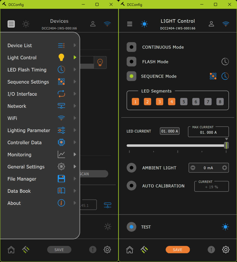
Task: Click the blue light icon beside TEST
Action: click(x=225, y=227)
